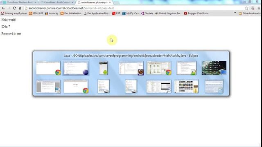Select the picture folder explorer thumbnail
Screen dimensions: 262x147
[187, 86]
